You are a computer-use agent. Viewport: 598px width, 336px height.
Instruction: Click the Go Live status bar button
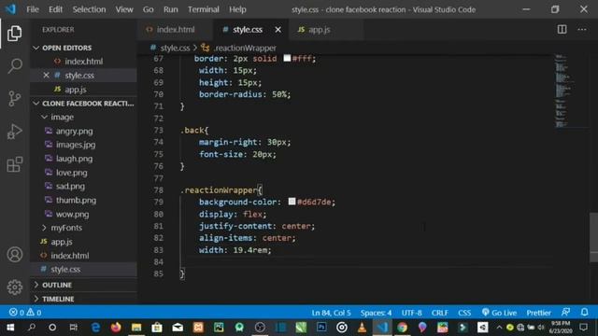499,313
